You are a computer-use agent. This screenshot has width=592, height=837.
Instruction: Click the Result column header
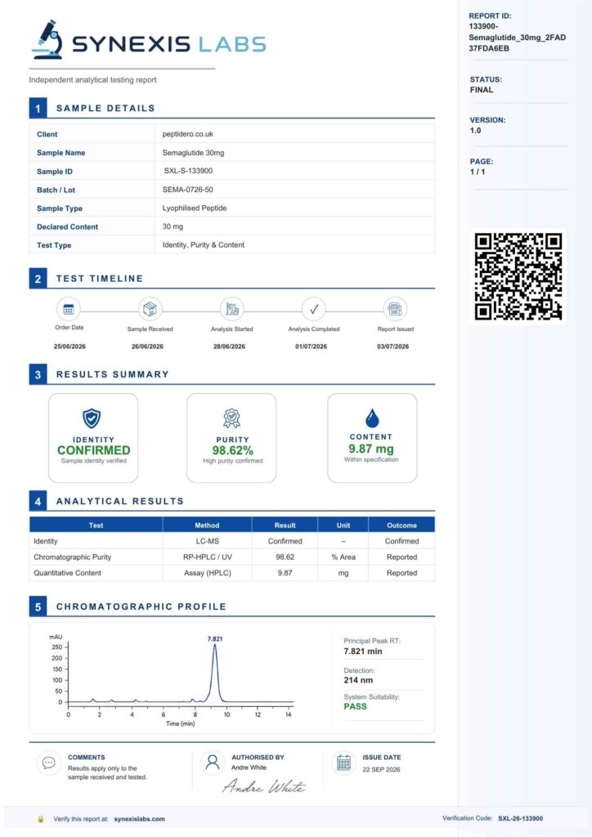(x=285, y=526)
